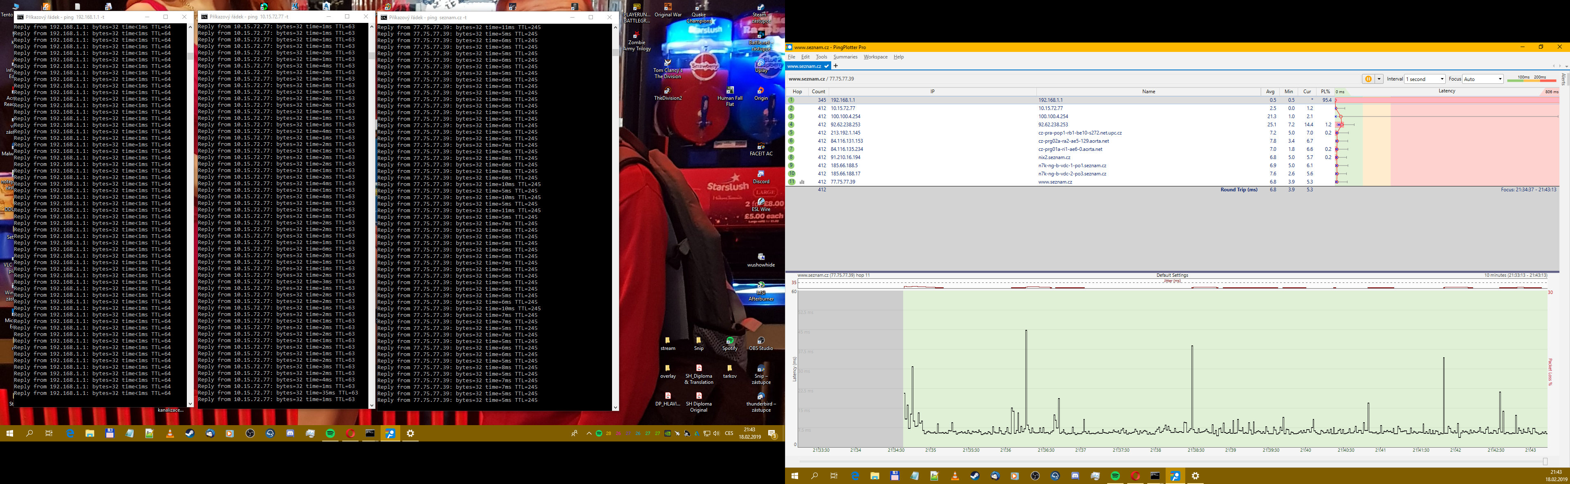This screenshot has width=1570, height=484.
Task: Open the vertical Alerts side panel
Action: coord(1564,79)
